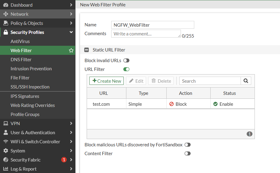Click the Security Fabric red notification badge
The image size is (280, 173).
coord(64,160)
